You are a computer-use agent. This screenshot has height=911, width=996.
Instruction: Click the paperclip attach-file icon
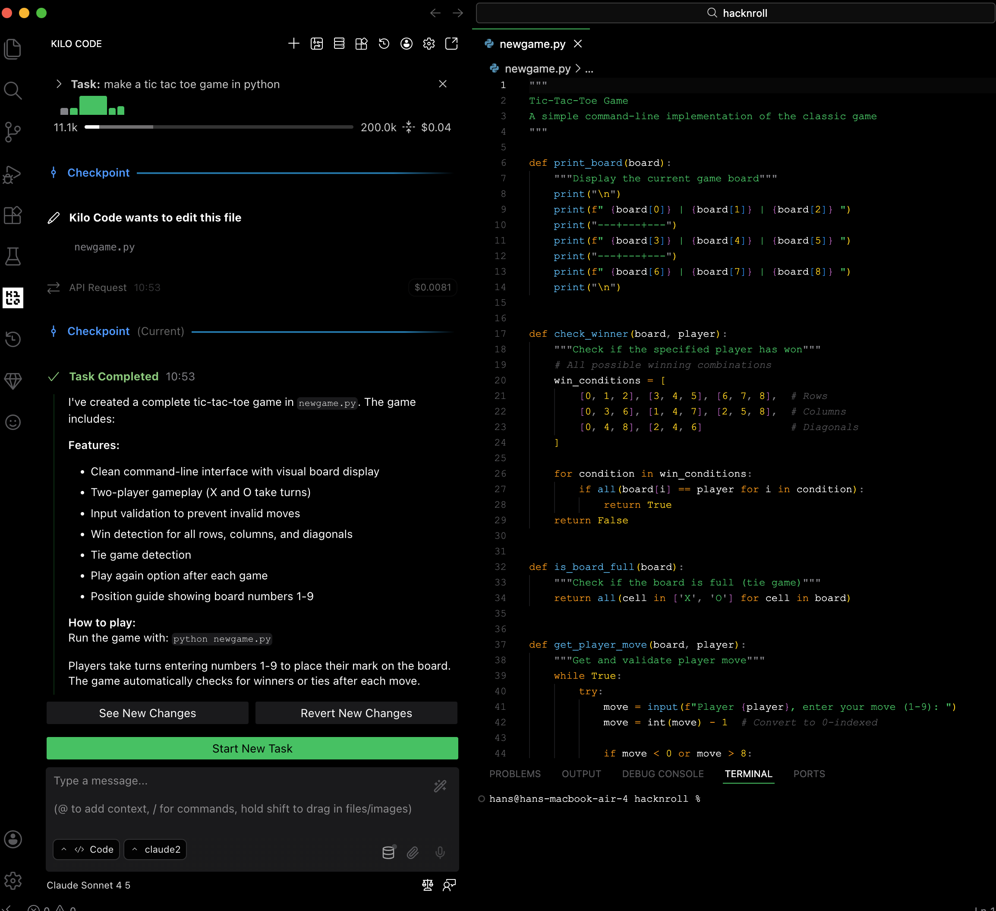(413, 852)
